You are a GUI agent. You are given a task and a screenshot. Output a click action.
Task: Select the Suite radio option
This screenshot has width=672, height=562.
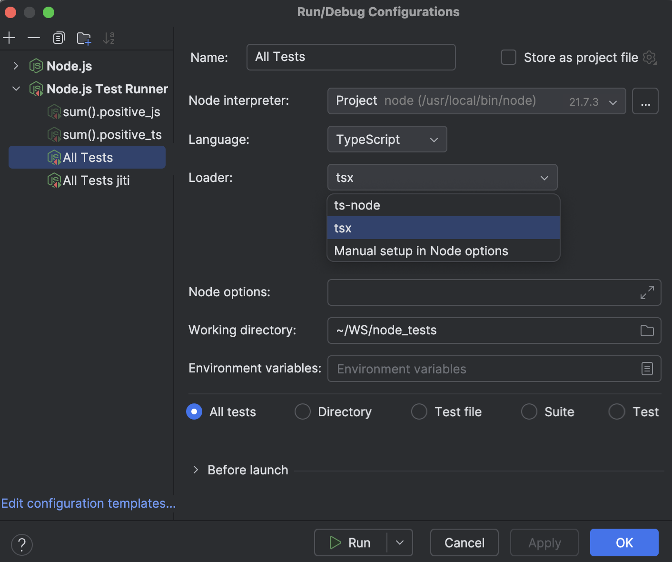pyautogui.click(x=529, y=411)
